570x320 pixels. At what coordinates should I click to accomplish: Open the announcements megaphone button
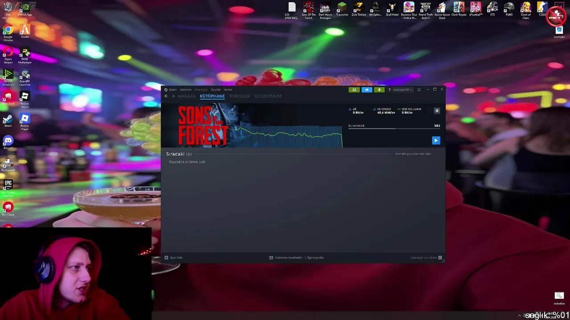pos(367,90)
